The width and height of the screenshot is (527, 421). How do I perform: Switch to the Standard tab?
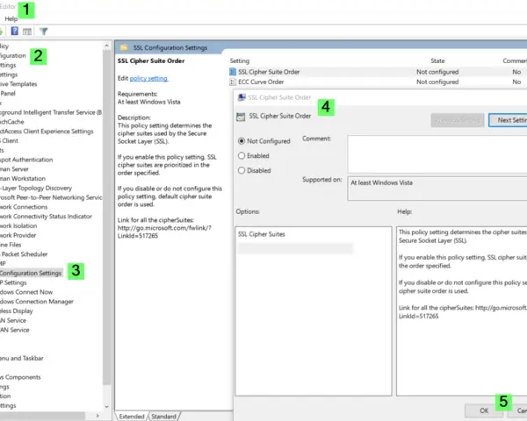click(x=163, y=417)
